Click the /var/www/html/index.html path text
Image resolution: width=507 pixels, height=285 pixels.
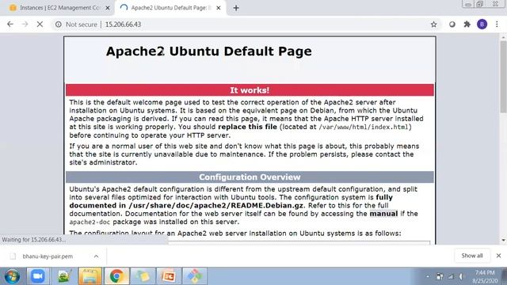tap(364, 127)
